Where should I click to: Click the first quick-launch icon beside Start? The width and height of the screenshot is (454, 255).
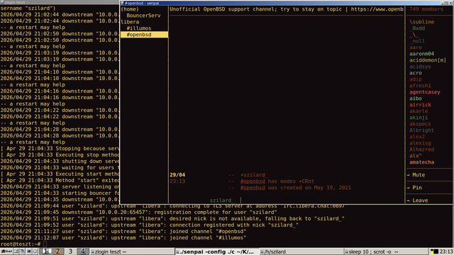[16, 251]
